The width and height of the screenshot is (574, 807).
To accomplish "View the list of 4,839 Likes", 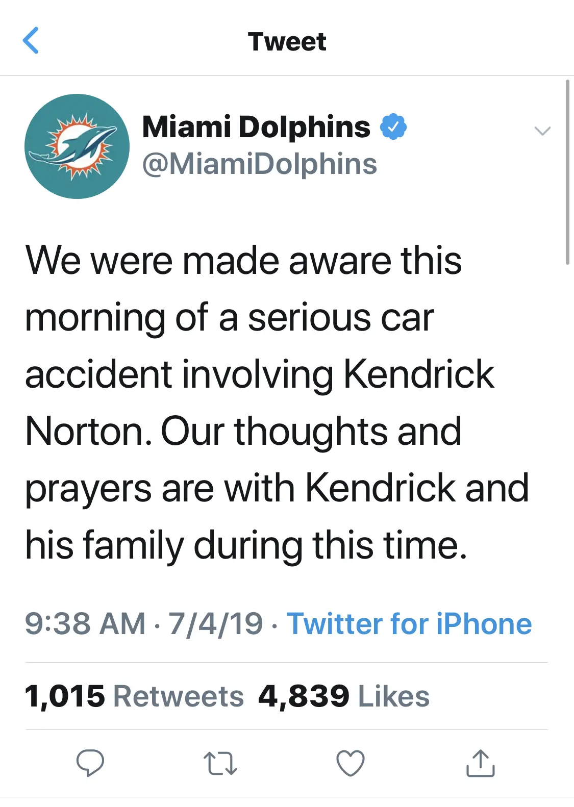I will click(x=343, y=696).
